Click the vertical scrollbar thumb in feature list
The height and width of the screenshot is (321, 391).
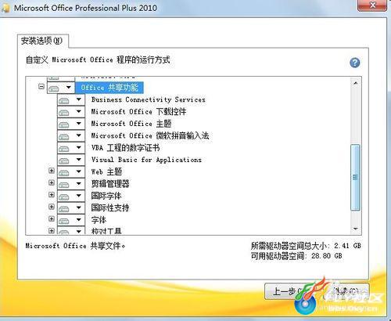(356, 178)
